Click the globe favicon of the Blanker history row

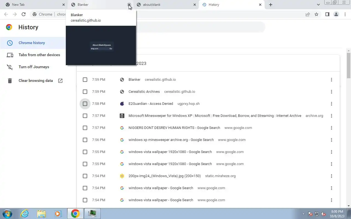[122, 80]
